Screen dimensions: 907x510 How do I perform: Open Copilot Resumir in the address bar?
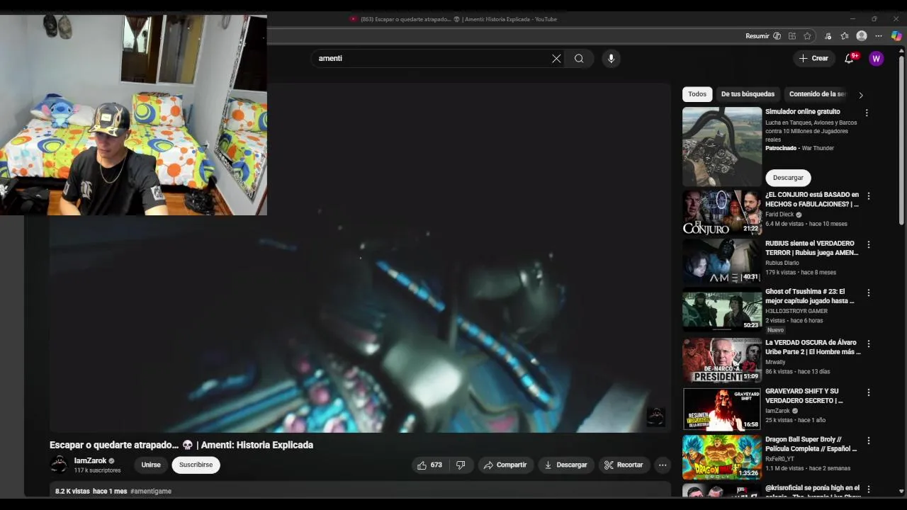coord(762,36)
